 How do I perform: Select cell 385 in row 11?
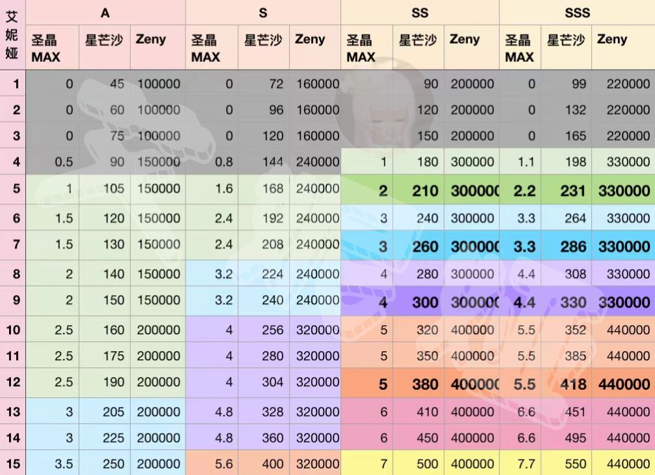(x=566, y=356)
